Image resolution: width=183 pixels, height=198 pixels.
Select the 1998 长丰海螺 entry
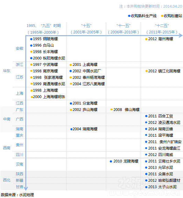(x=44, y=52)
